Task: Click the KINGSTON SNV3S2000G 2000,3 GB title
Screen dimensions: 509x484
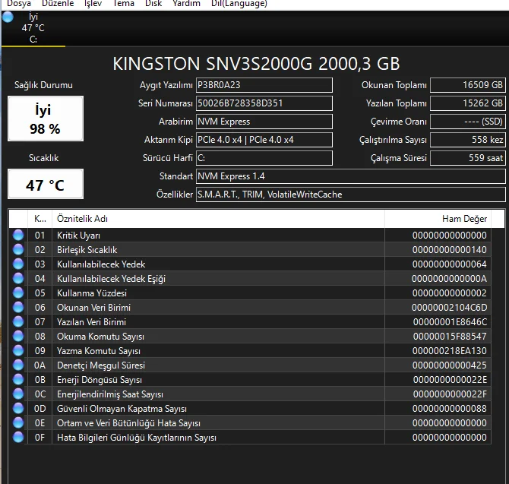Action: pos(256,64)
